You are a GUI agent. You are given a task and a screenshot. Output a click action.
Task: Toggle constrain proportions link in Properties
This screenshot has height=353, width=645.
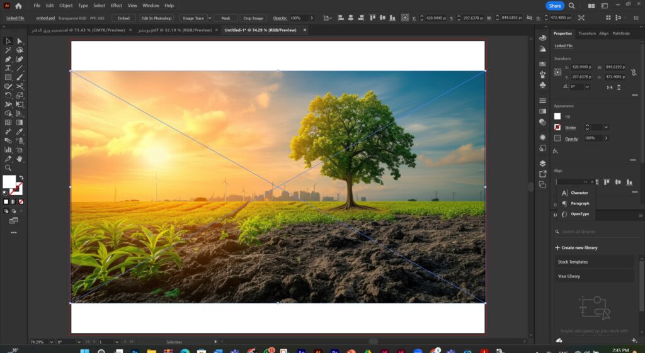[634, 72]
